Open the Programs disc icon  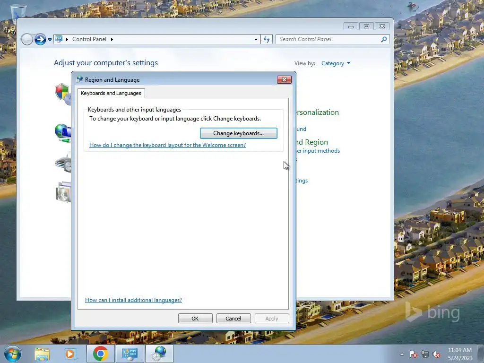pos(64,192)
